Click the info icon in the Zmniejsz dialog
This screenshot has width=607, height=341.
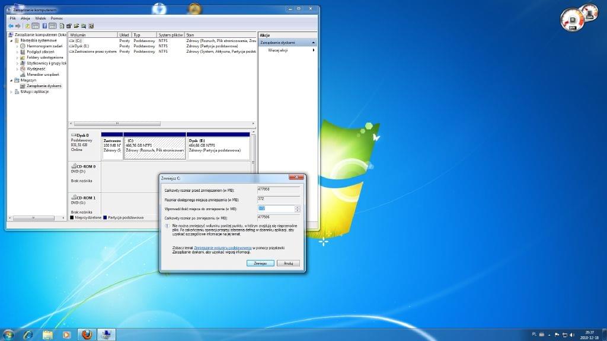(x=167, y=226)
